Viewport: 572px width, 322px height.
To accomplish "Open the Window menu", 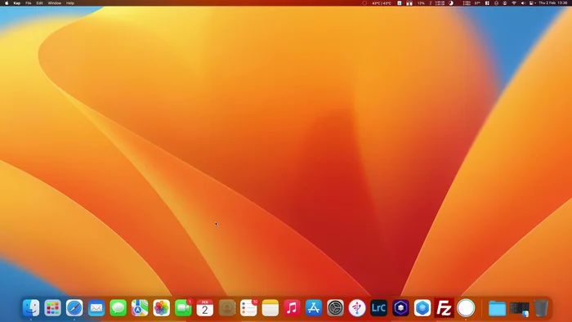I will [x=55, y=3].
